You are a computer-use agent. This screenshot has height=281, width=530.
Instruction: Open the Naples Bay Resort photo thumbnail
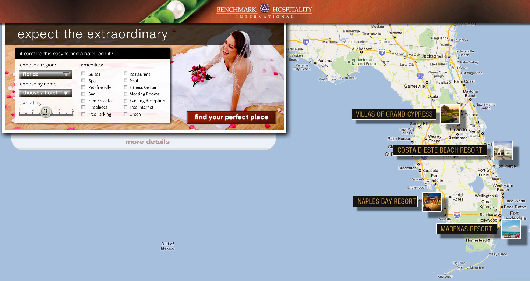(x=432, y=202)
